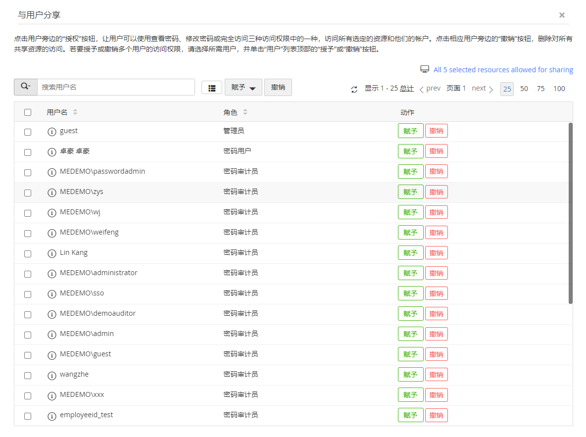Select the MEDEMO\administrator row checkbox
This screenshot has width=586, height=437.
(x=28, y=274)
